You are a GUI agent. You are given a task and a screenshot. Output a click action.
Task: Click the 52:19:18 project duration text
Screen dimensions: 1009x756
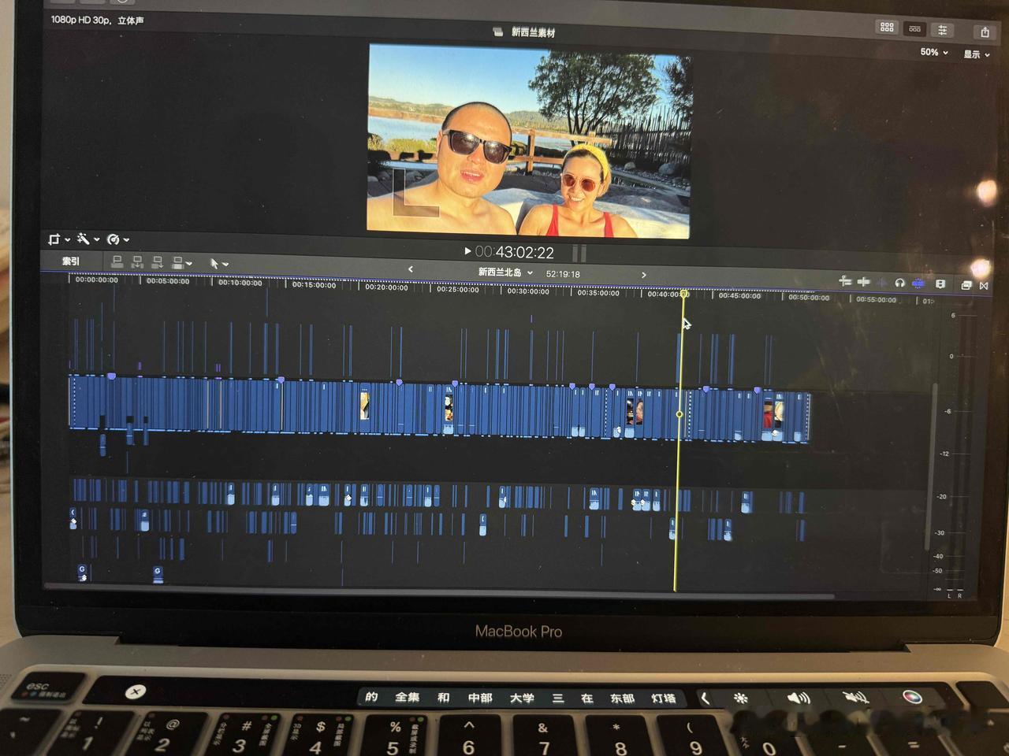(x=563, y=274)
